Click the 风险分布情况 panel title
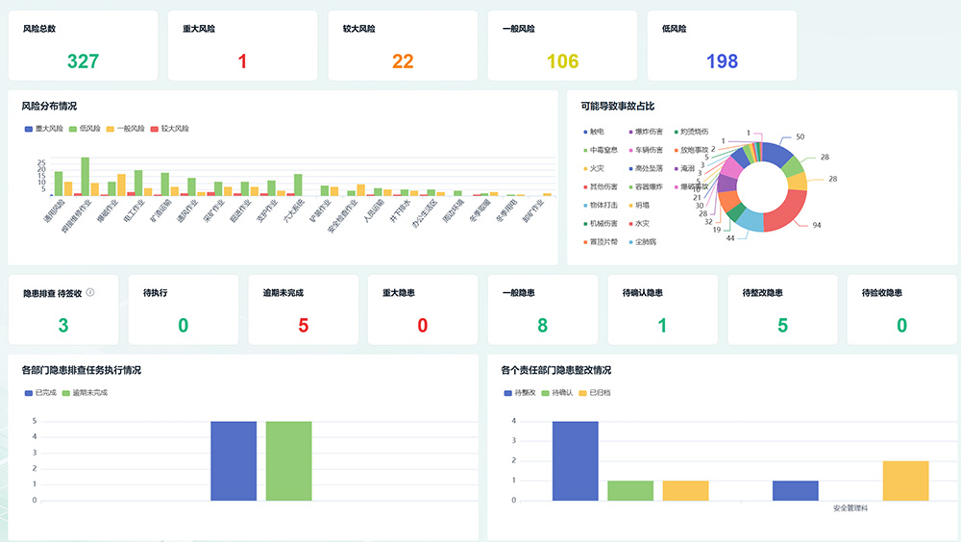The width and height of the screenshot is (961, 542). (49, 106)
